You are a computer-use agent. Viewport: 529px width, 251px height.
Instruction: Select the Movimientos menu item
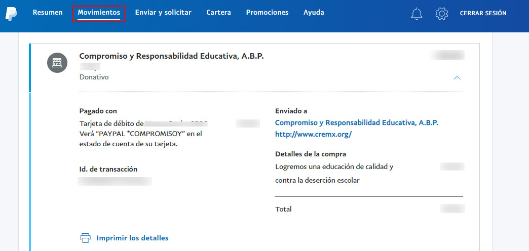click(99, 13)
